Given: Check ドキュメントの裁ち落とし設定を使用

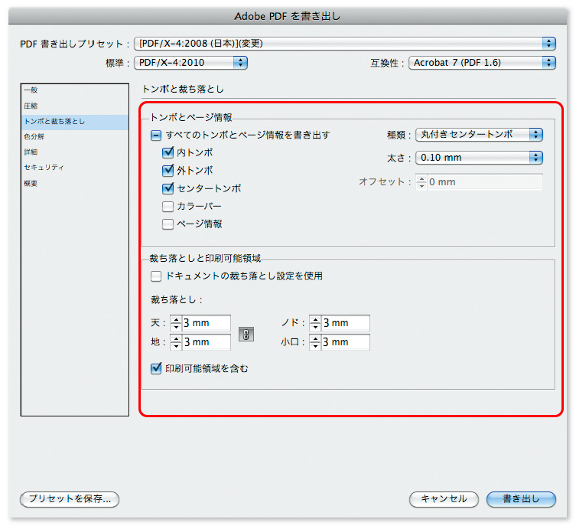Looking at the screenshot, I should 156,276.
